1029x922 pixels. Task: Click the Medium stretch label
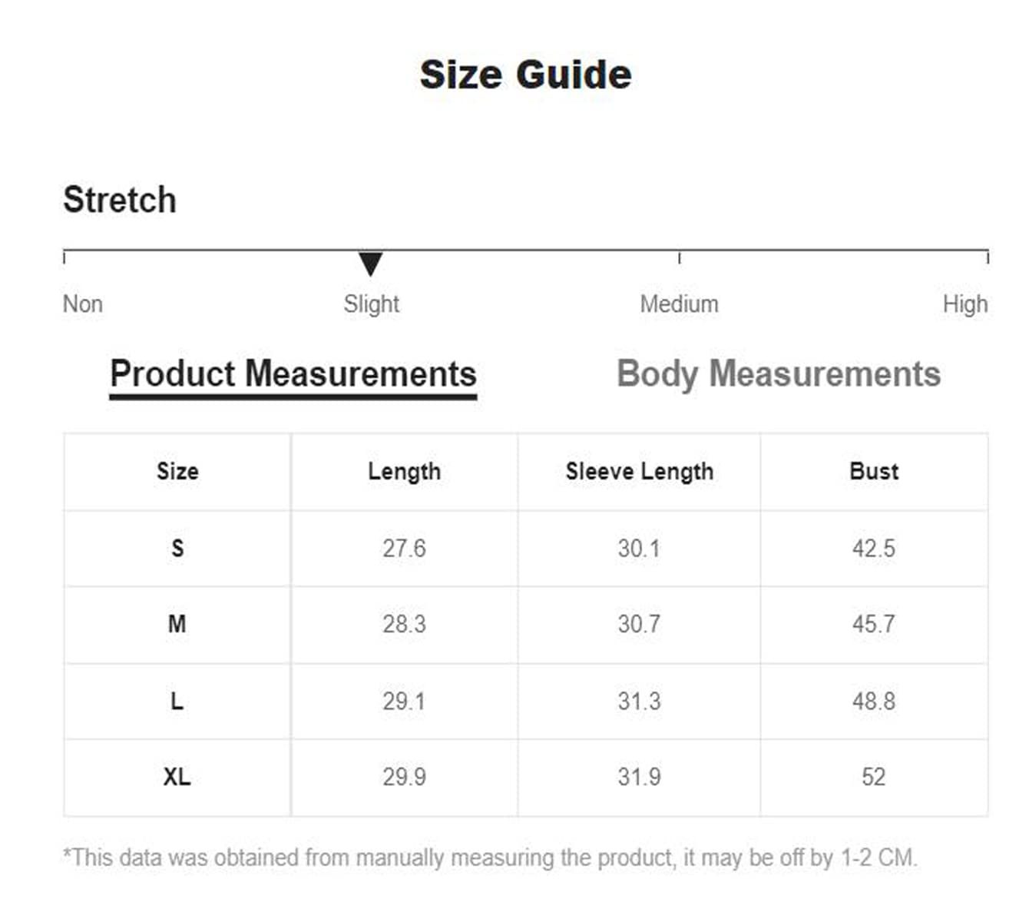[x=679, y=304]
